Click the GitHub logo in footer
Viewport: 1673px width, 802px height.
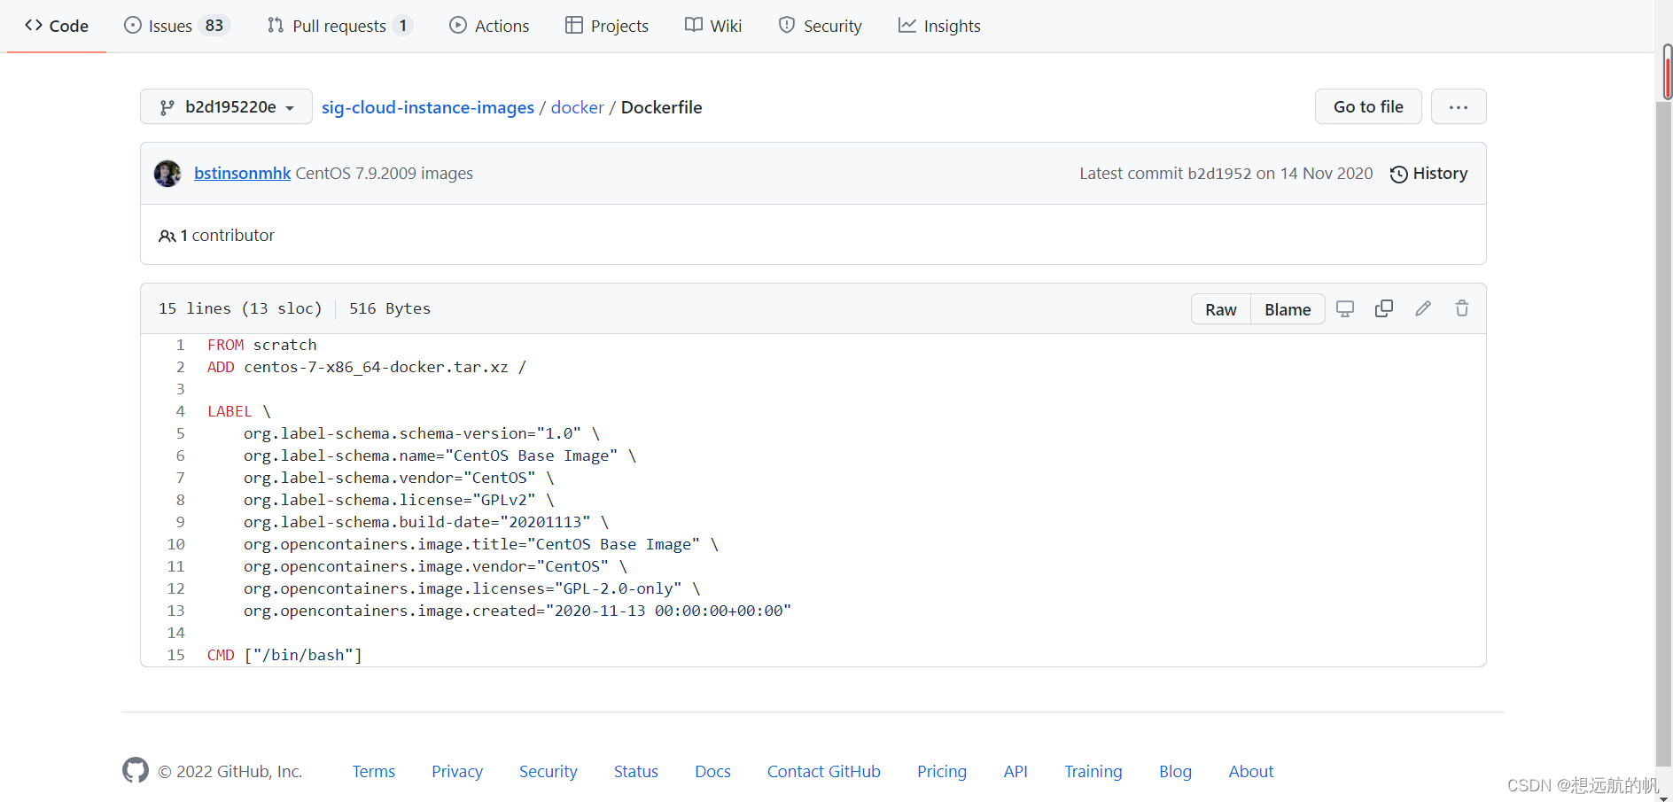(136, 770)
